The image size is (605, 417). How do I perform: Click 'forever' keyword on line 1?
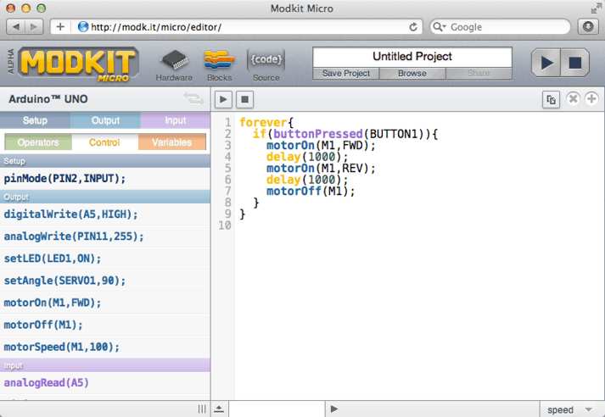(x=263, y=123)
